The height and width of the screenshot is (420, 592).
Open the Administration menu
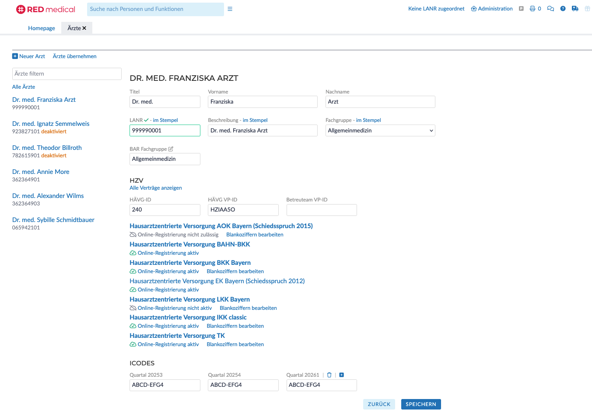tap(492, 9)
